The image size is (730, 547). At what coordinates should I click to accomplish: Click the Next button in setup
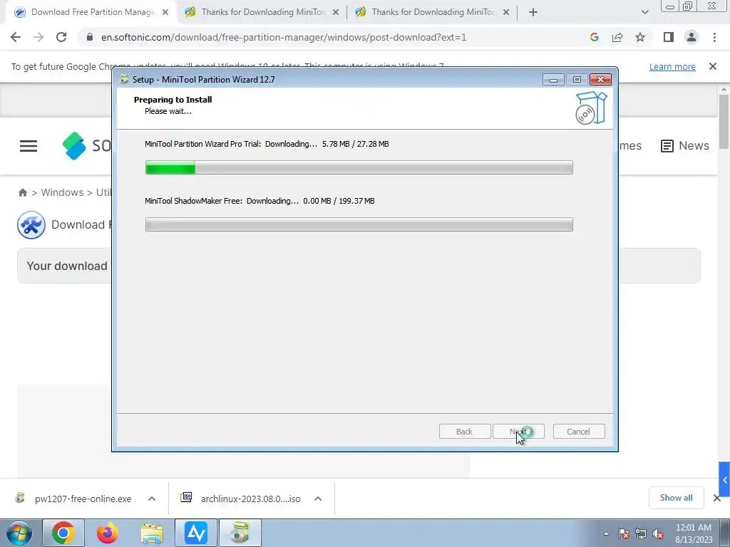pos(518,432)
